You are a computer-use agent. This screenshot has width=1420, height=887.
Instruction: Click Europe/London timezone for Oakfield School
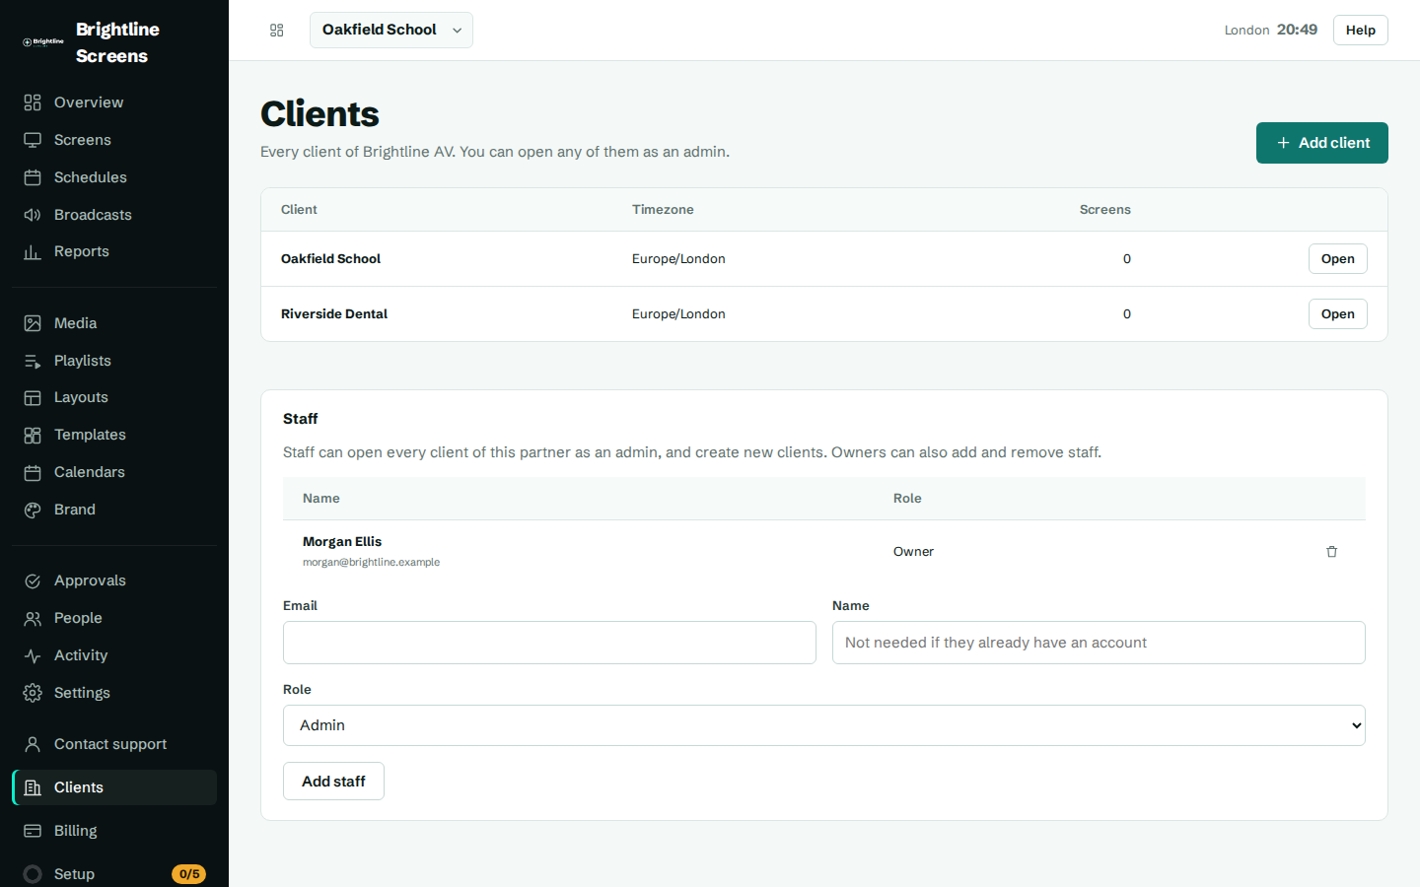pos(678,259)
